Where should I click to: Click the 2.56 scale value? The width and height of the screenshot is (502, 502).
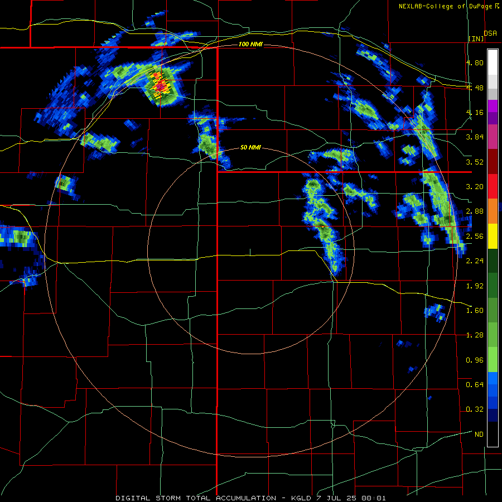click(475, 236)
